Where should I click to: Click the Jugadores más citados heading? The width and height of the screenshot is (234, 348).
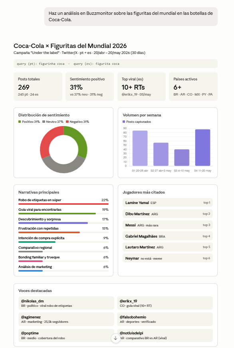point(144,192)
